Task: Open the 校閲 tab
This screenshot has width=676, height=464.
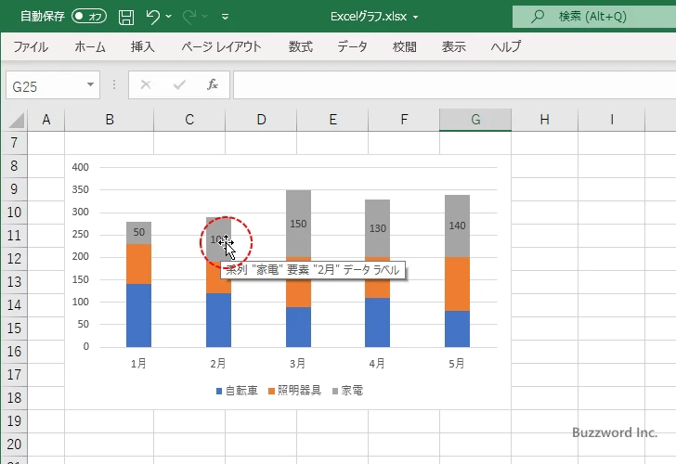Action: click(x=405, y=46)
